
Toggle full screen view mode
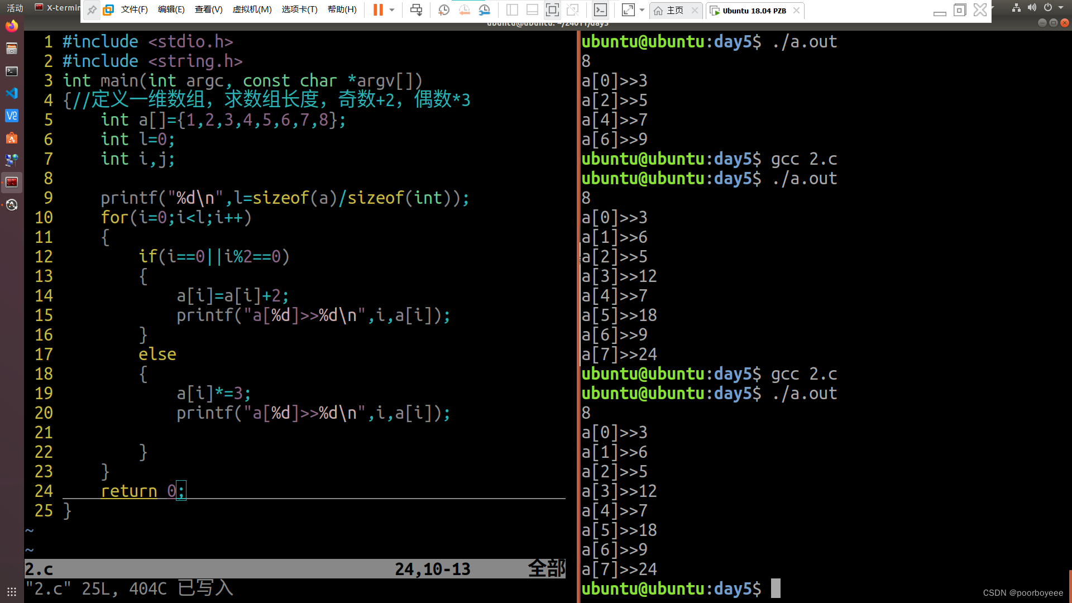pyautogui.click(x=552, y=9)
